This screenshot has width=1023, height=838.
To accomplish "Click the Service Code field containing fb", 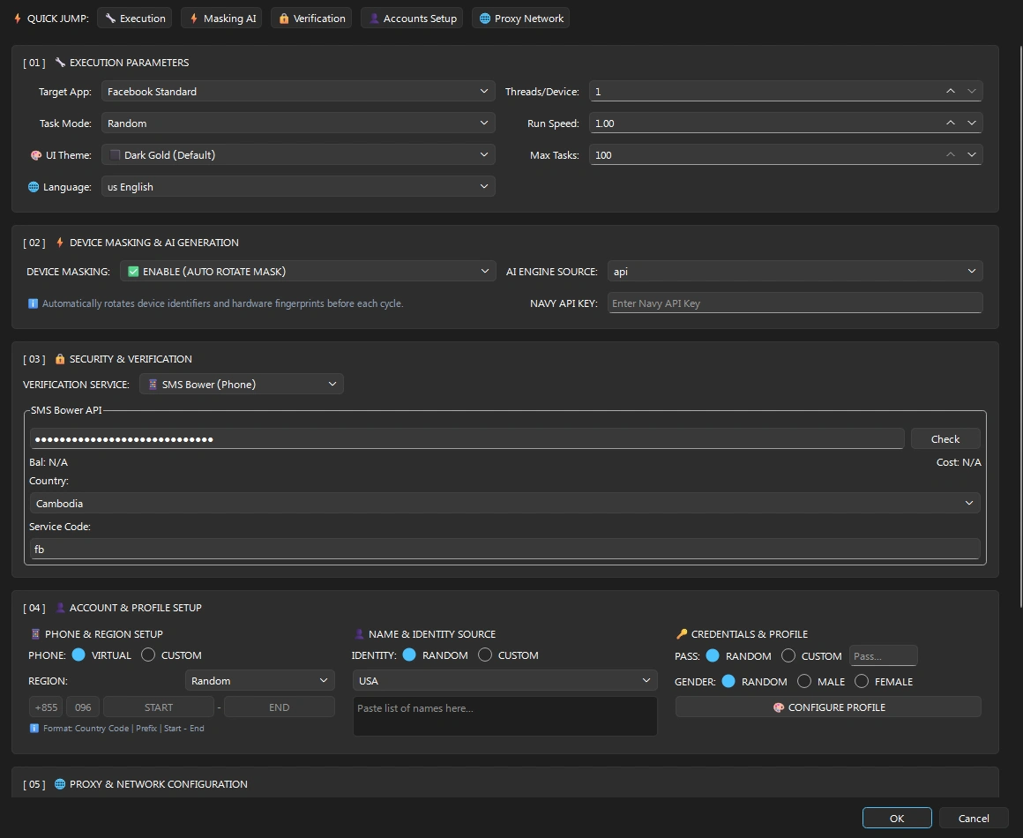I will (505, 549).
